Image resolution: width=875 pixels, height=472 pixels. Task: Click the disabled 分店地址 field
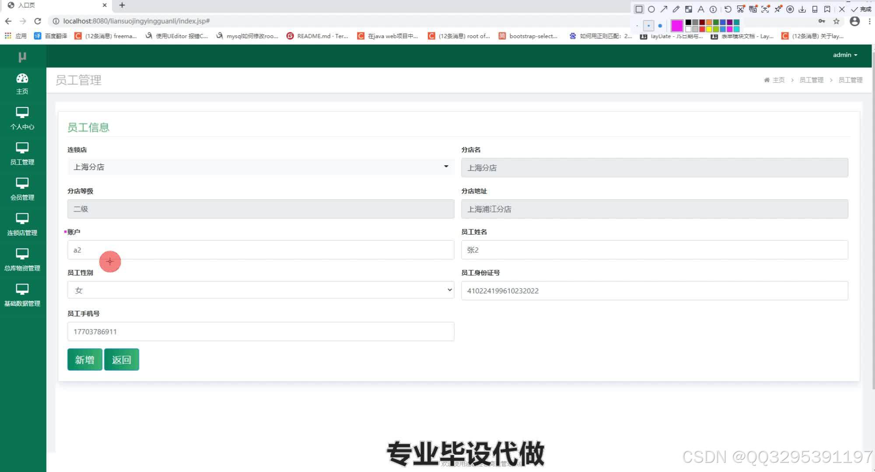tap(654, 209)
